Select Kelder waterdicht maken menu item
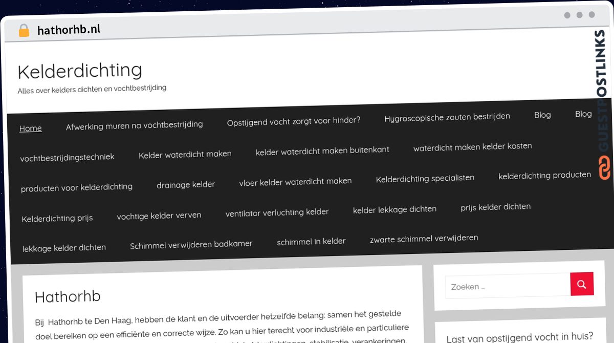Image resolution: width=614 pixels, height=343 pixels. [185, 154]
